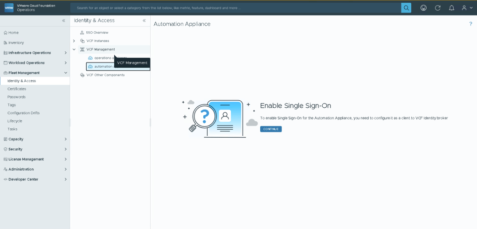Open the feedback smiley icon
Screen dimensions: 477x229
[423, 8]
